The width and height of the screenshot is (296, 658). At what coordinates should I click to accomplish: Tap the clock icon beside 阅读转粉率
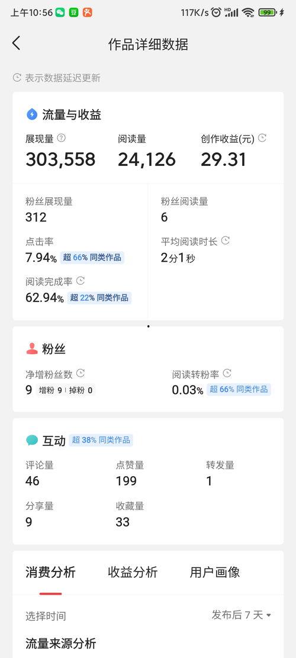(227, 373)
